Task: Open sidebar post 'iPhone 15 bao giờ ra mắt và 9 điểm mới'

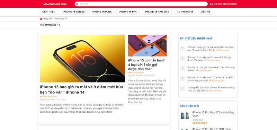Action: 211,49
